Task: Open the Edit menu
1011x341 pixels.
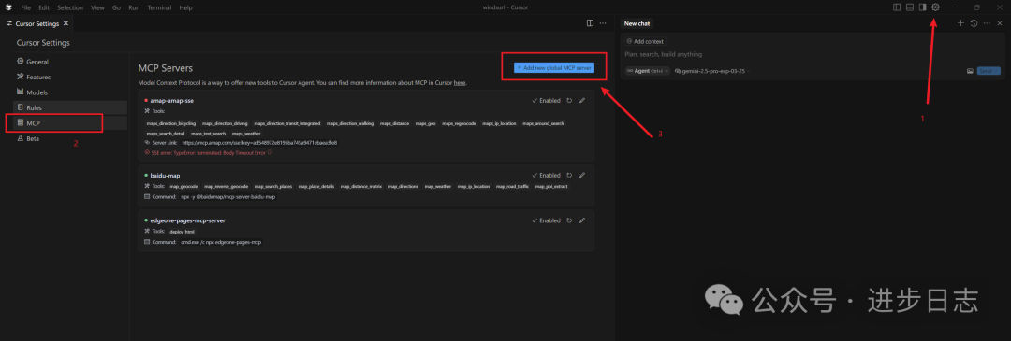Action: coord(43,7)
